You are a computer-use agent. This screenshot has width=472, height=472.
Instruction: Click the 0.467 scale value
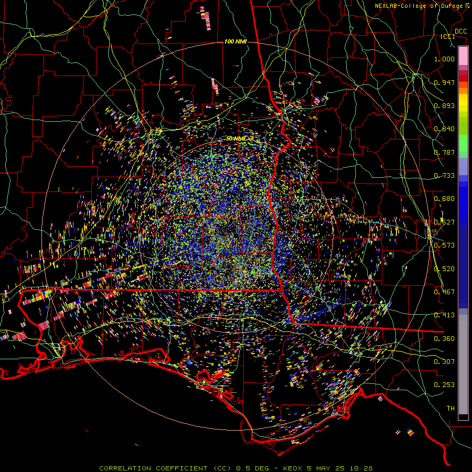(x=444, y=292)
